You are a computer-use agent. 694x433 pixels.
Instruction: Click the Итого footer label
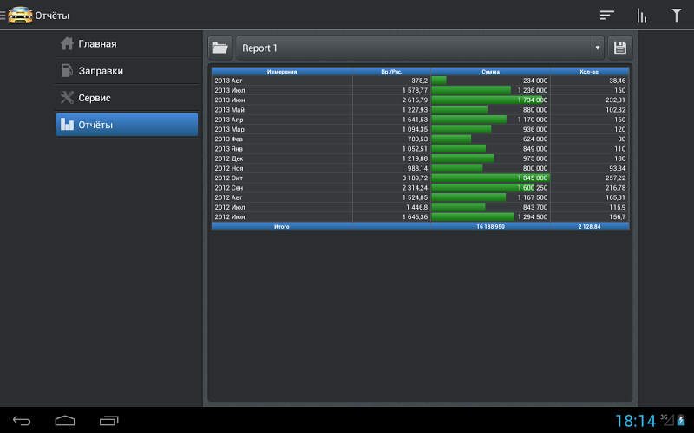tap(281, 227)
